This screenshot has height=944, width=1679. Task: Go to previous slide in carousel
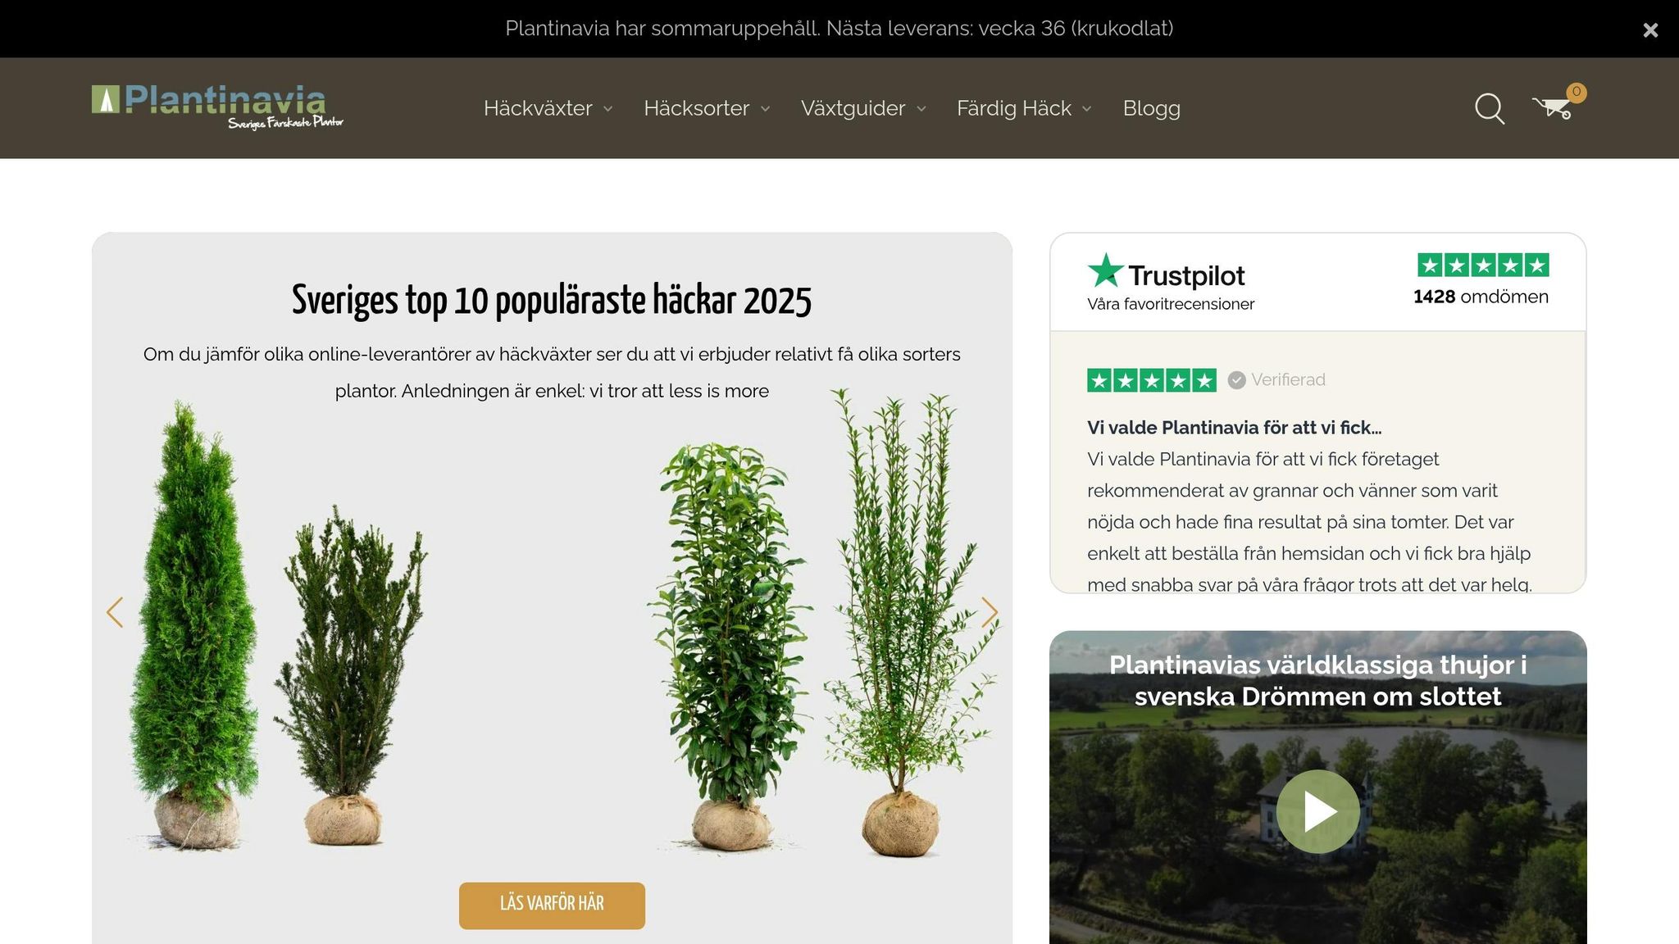pos(115,612)
